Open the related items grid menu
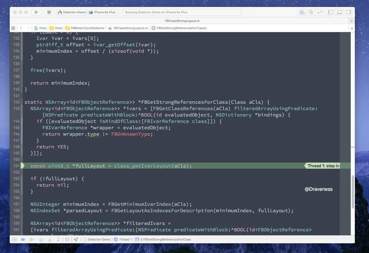Screen dimensions: 369x253 (x=13, y=28)
